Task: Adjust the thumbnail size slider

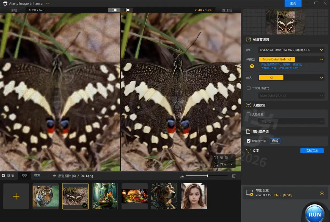Action: pyautogui.click(x=207, y=176)
